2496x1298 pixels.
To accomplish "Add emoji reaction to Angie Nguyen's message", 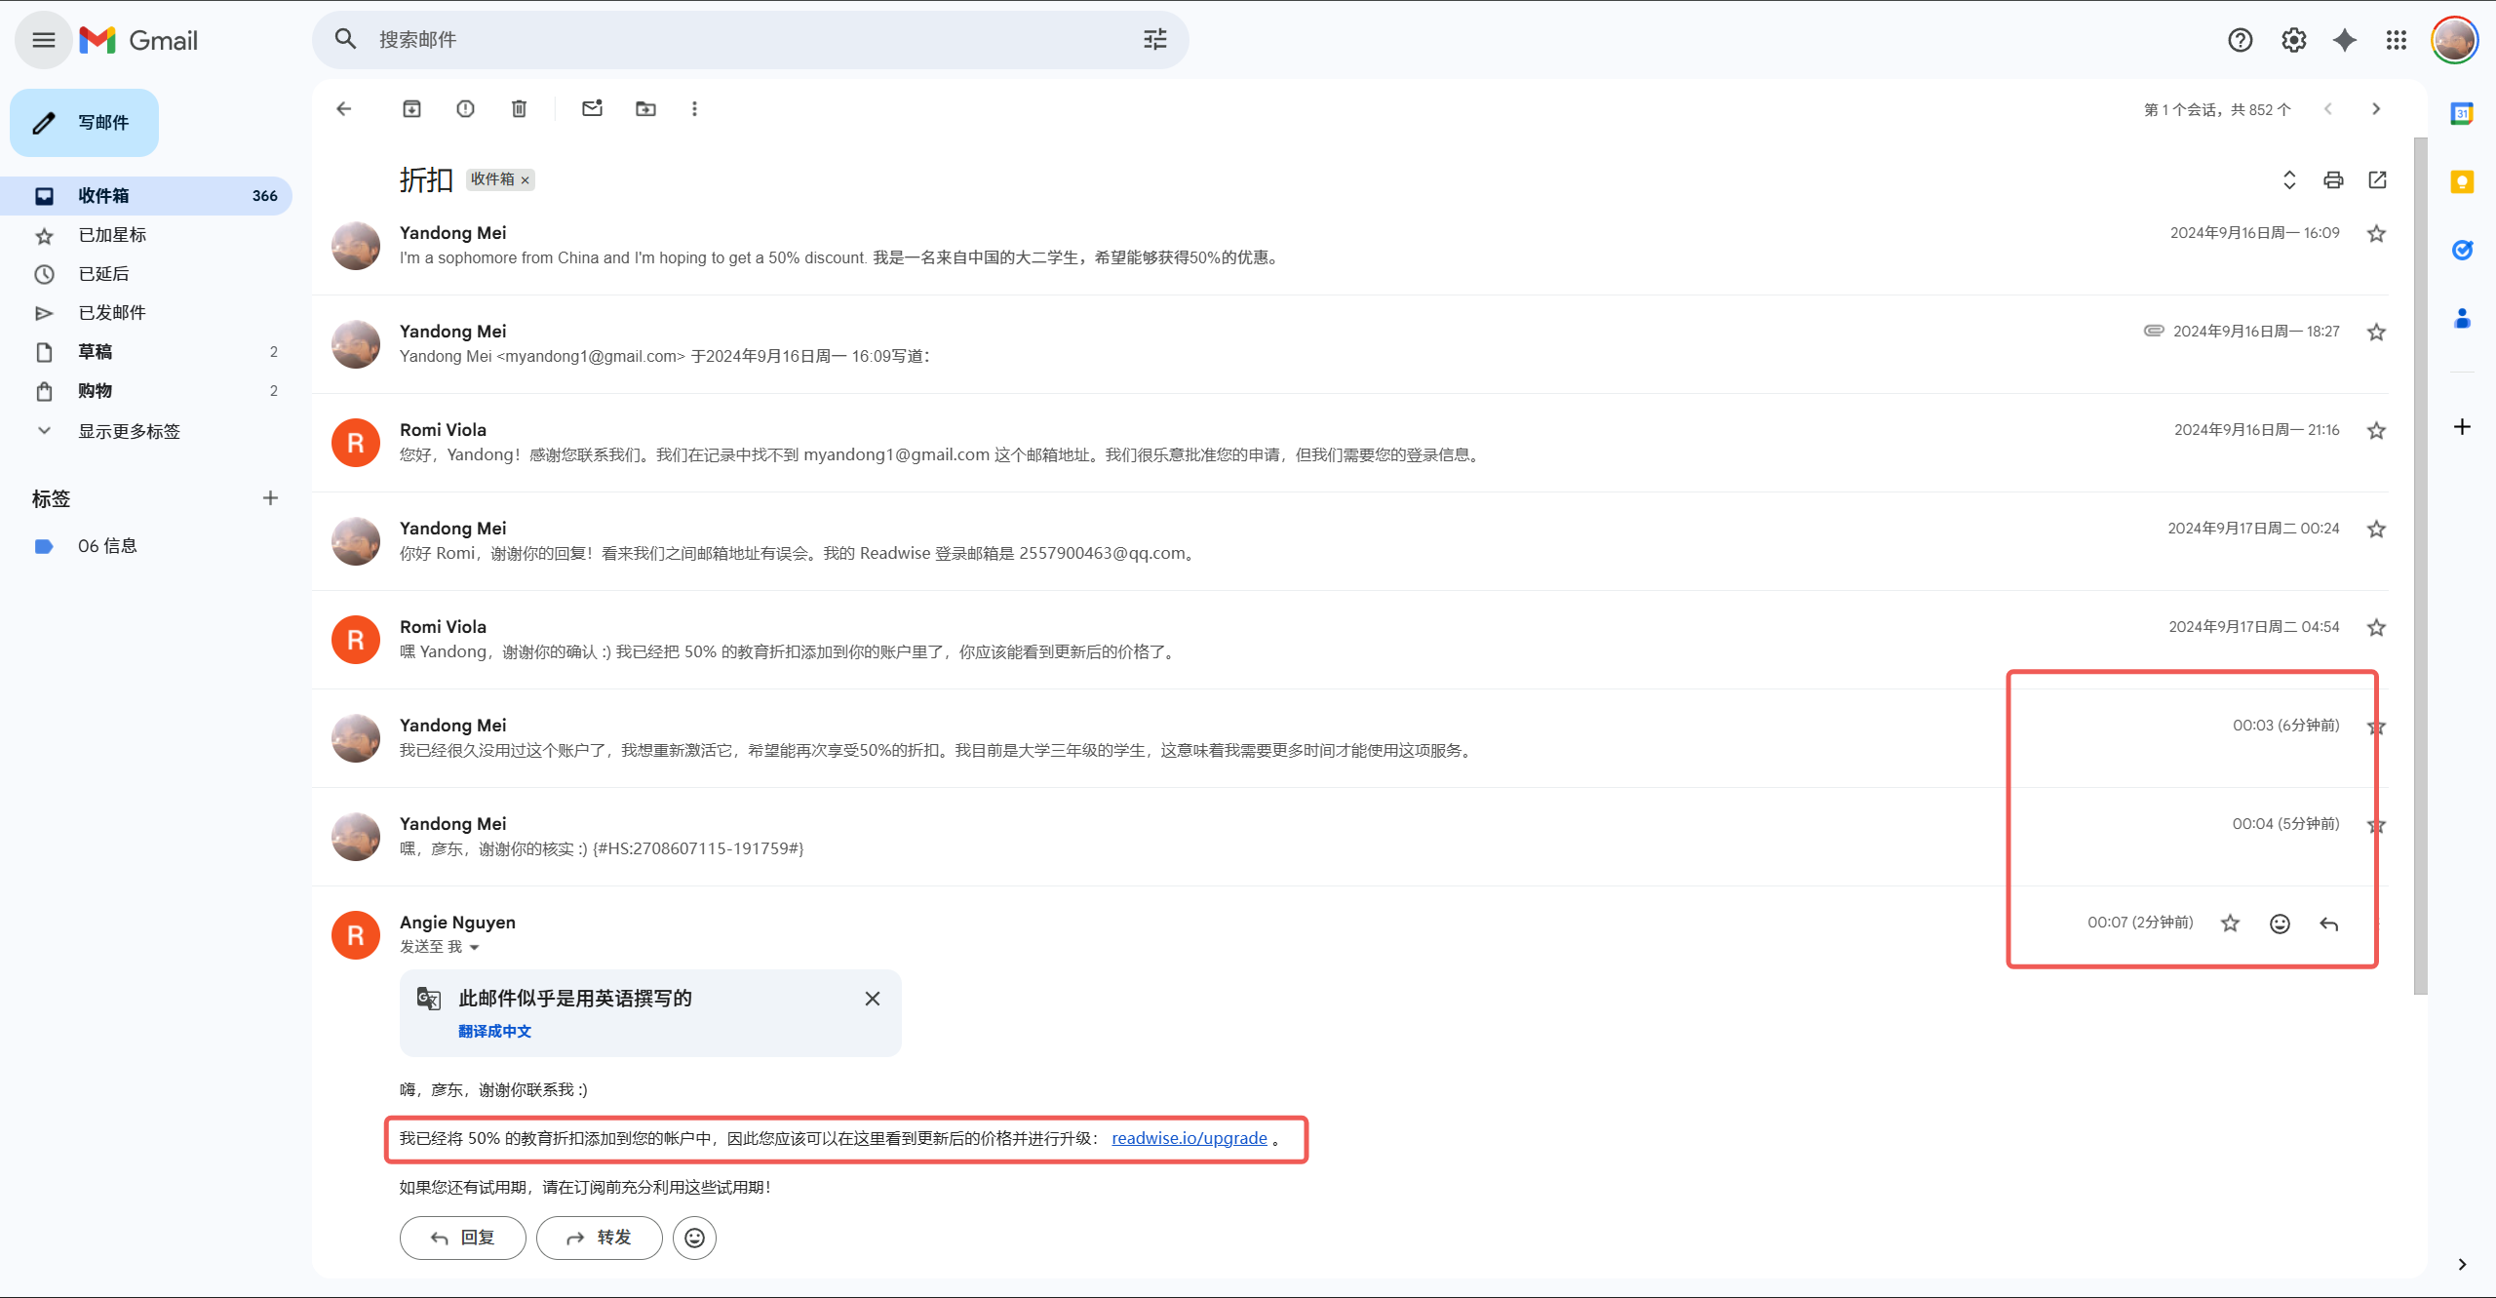I will [2280, 924].
